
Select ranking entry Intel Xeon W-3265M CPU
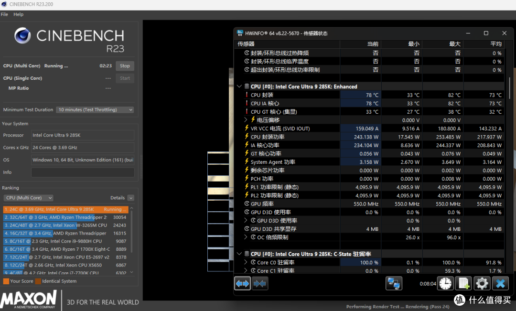tap(65, 225)
